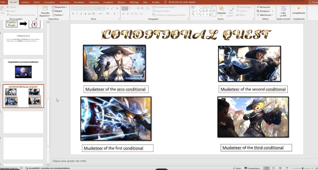Open the Section dropdown
Viewport: 318px width, 170px height.
(58, 15)
